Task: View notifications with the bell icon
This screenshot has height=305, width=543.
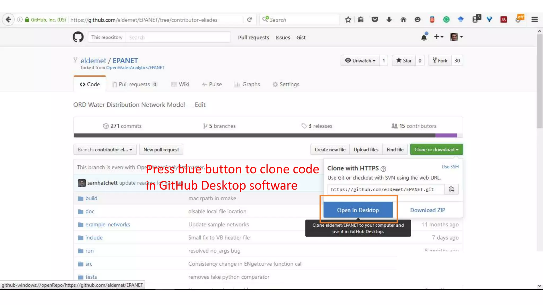Action: 424,37
